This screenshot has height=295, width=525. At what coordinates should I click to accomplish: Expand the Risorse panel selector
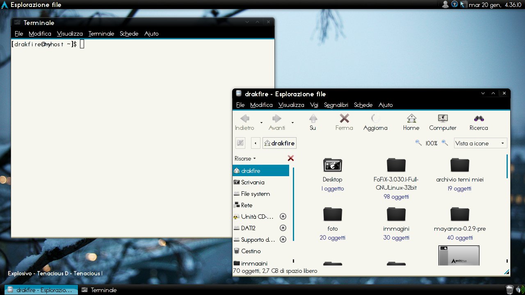(x=245, y=159)
